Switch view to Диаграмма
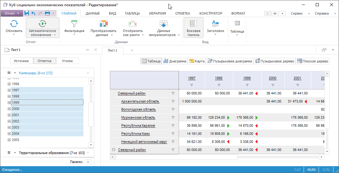 (x=175, y=61)
